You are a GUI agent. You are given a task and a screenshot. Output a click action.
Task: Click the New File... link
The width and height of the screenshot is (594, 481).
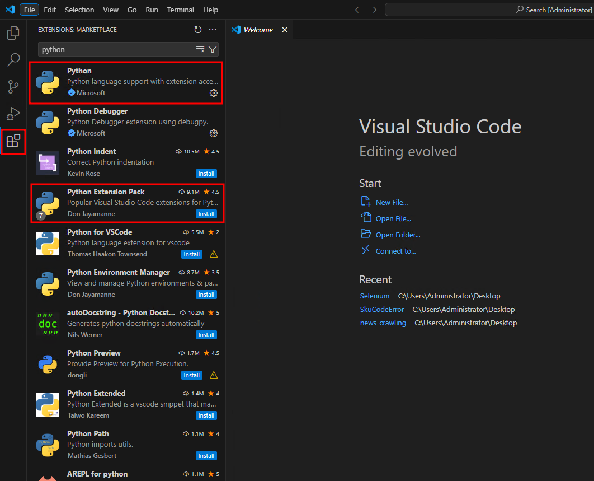(x=392, y=203)
